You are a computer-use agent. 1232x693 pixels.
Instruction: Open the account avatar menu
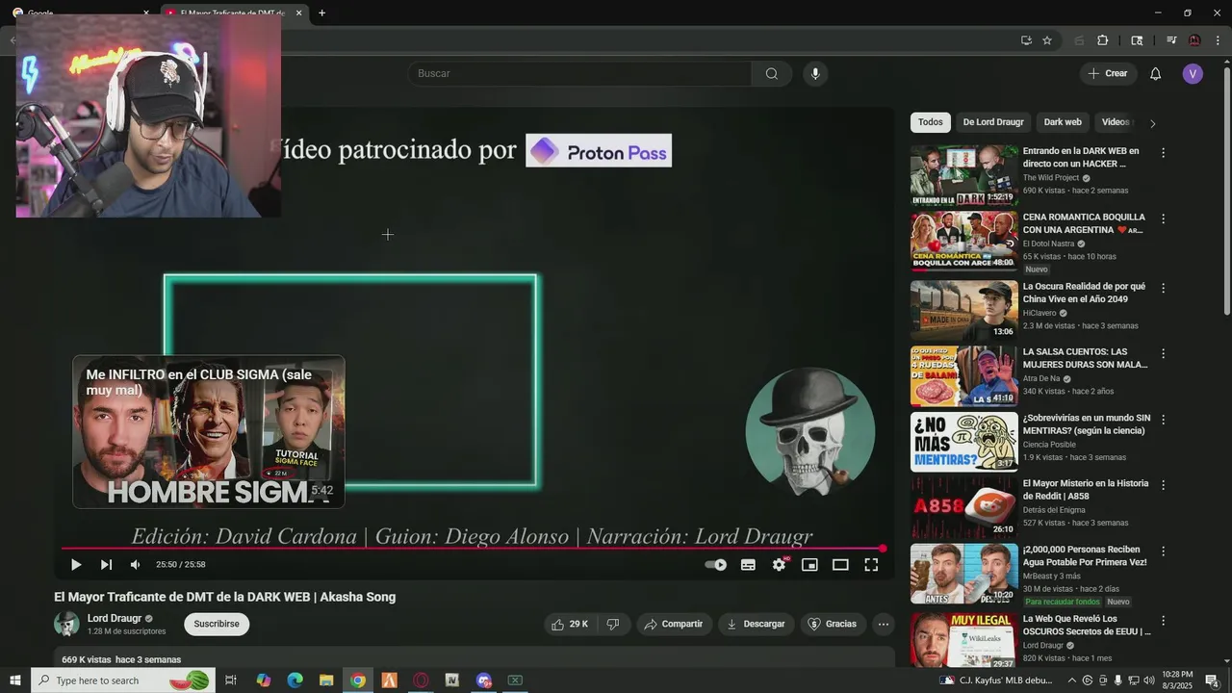[x=1193, y=74]
